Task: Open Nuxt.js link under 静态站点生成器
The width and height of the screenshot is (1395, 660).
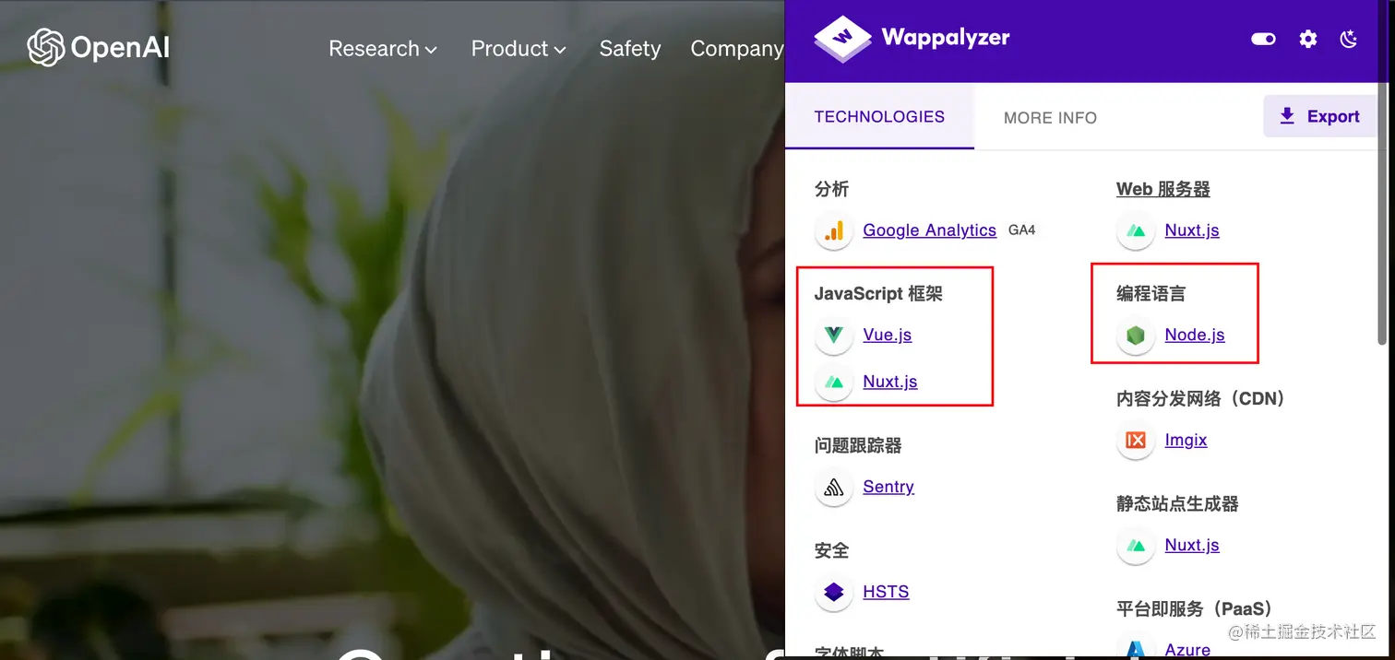Action: 1191,545
